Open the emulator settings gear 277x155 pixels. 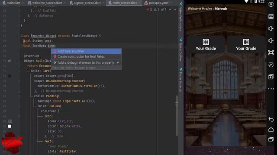tap(271, 4)
